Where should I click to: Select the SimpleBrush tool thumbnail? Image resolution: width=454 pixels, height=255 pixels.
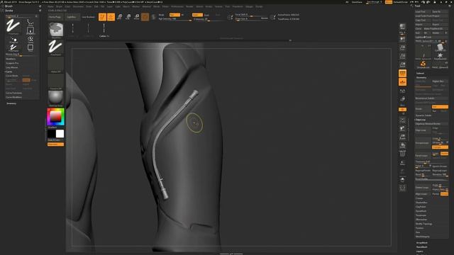click(423, 64)
